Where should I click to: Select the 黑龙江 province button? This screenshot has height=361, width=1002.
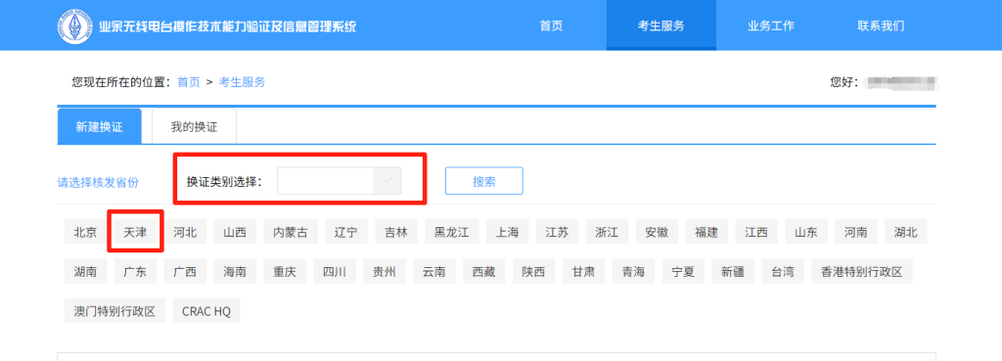click(x=451, y=232)
